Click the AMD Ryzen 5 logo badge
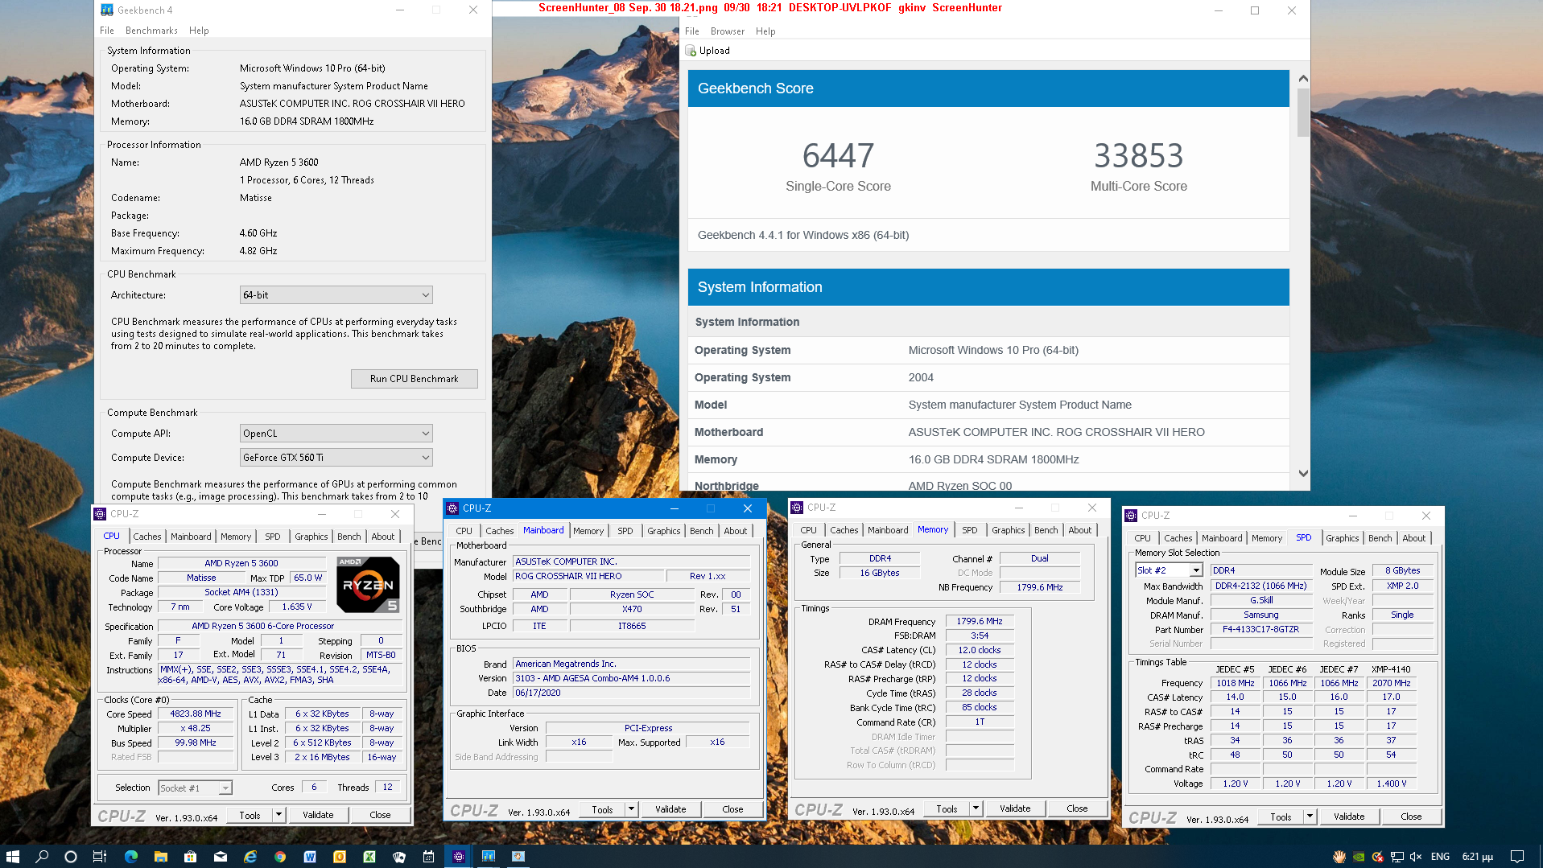Screen dimensions: 1543x868 [368, 584]
